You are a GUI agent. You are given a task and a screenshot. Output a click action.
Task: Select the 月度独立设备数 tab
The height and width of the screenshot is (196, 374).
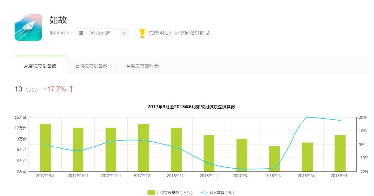pos(40,65)
